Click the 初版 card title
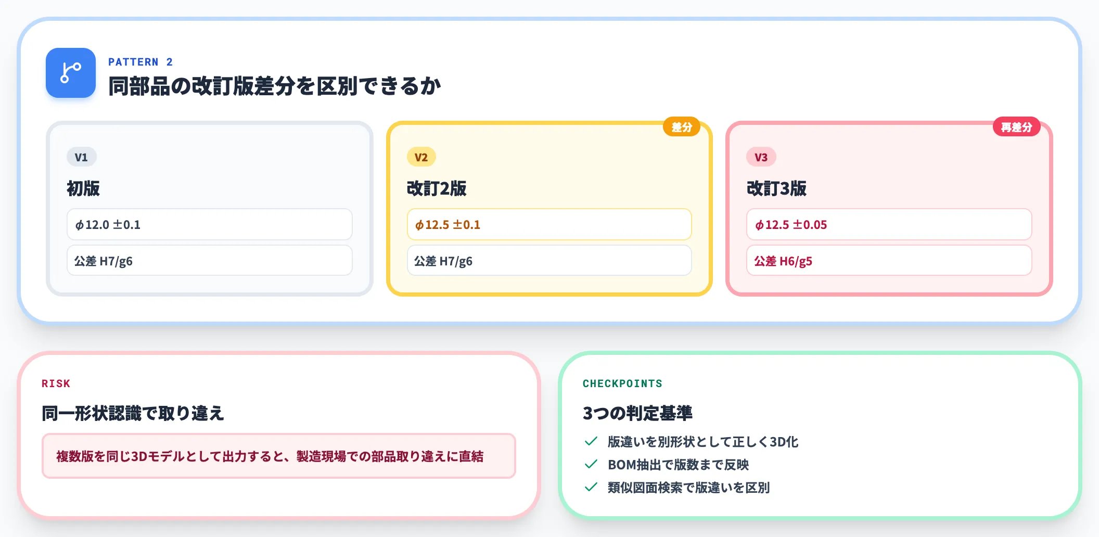 point(83,188)
